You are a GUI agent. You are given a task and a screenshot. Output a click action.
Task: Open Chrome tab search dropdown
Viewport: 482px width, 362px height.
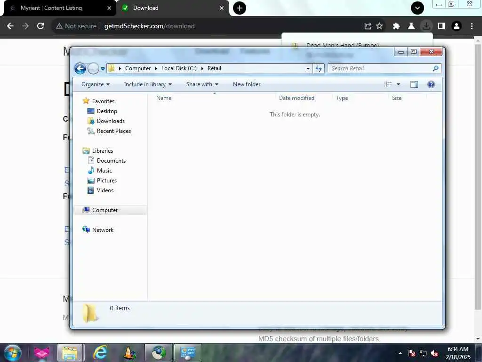click(x=417, y=8)
